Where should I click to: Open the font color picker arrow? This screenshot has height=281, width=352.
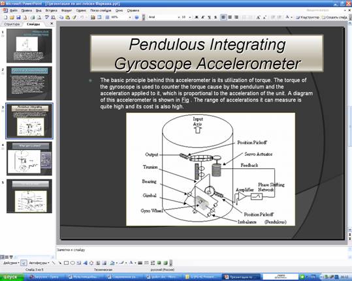292,17
